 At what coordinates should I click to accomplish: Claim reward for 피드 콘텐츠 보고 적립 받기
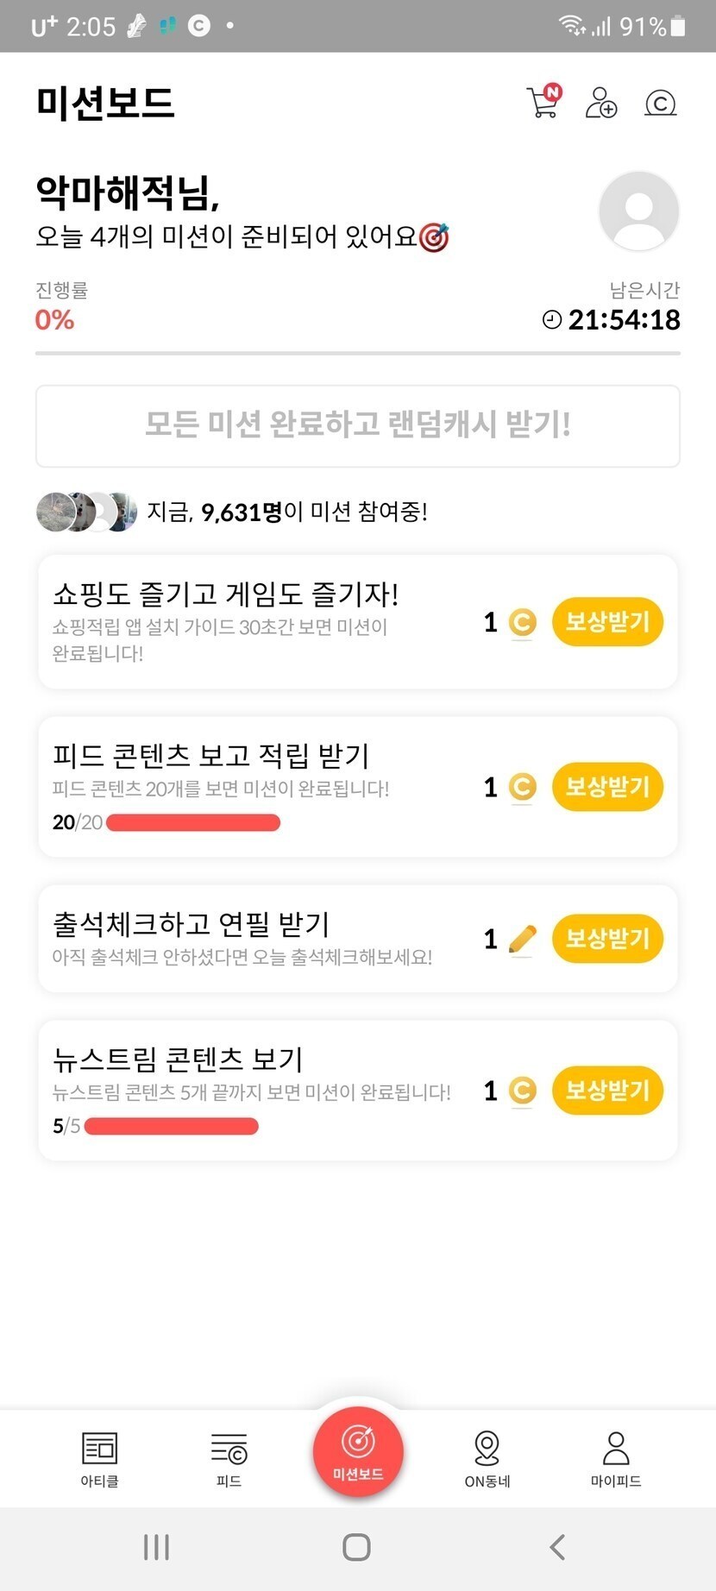607,787
